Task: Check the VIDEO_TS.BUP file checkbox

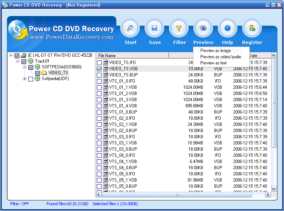Action: (x=99, y=75)
